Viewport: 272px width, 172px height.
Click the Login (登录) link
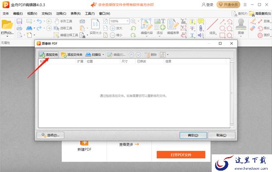click(208, 5)
